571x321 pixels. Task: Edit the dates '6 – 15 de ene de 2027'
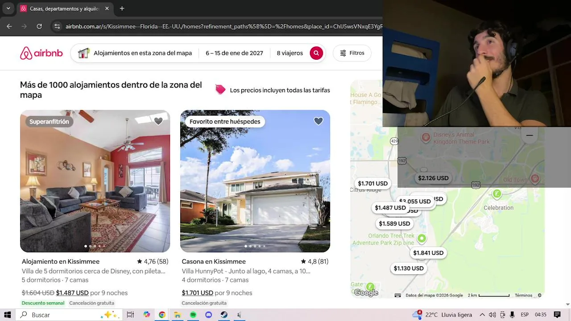234,53
